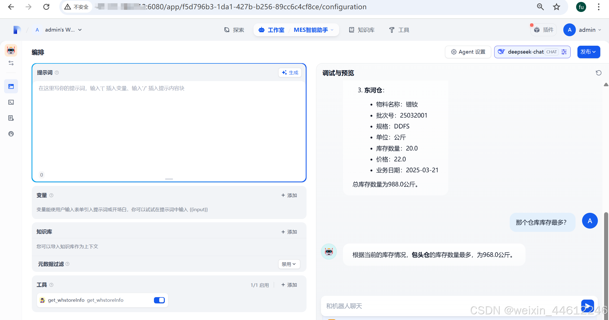This screenshot has height=320, width=609.
Task: Toggle the get_whstoreInfo tool switch
Action: (159, 300)
